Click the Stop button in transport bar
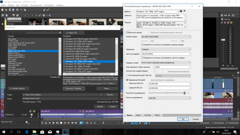240x135 pixels. (61, 123)
